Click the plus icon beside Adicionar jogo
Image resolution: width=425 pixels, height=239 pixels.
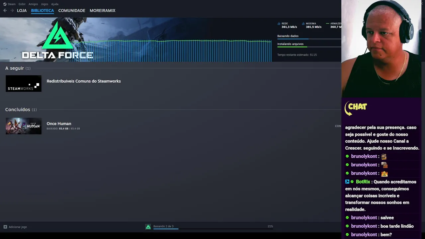coord(5,227)
